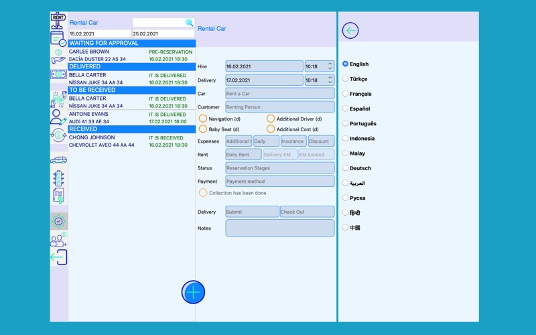Click the Daily expenses field
The height and width of the screenshot is (335, 536).
[x=266, y=141]
